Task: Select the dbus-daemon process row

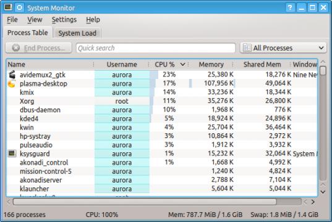Action: tap(162, 110)
